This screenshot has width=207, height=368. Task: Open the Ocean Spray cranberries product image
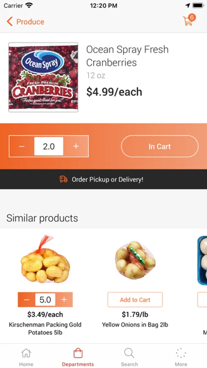(x=43, y=77)
